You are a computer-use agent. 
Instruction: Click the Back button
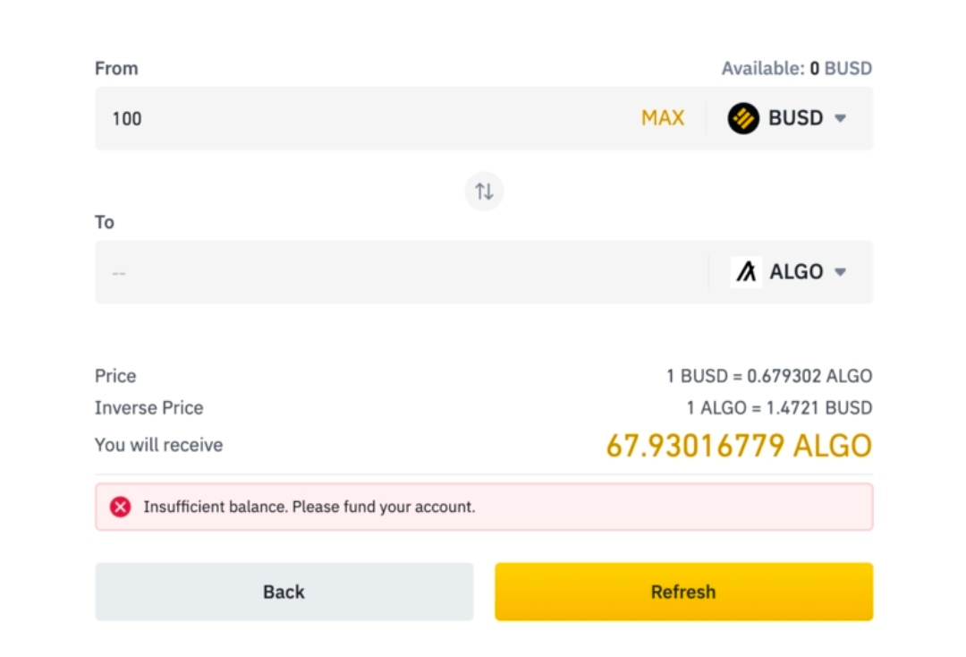(x=284, y=592)
